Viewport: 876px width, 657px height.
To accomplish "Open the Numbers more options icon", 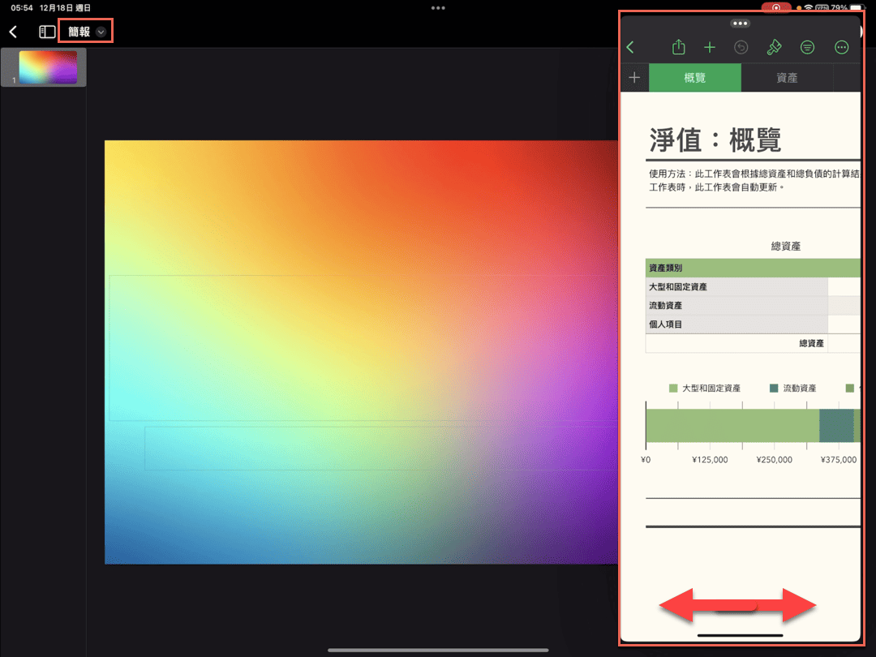I will pyautogui.click(x=841, y=48).
